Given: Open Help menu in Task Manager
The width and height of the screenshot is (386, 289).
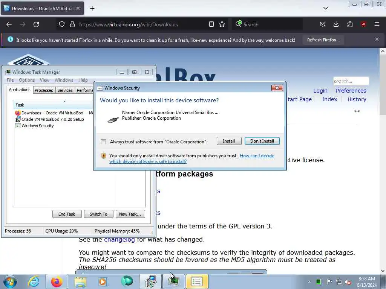Looking at the screenshot, I should click(83, 80).
